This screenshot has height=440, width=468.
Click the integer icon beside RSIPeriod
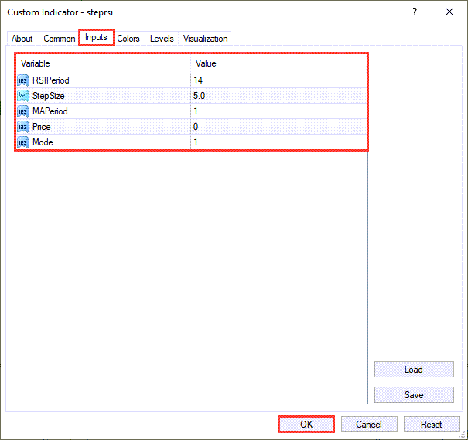click(x=23, y=80)
